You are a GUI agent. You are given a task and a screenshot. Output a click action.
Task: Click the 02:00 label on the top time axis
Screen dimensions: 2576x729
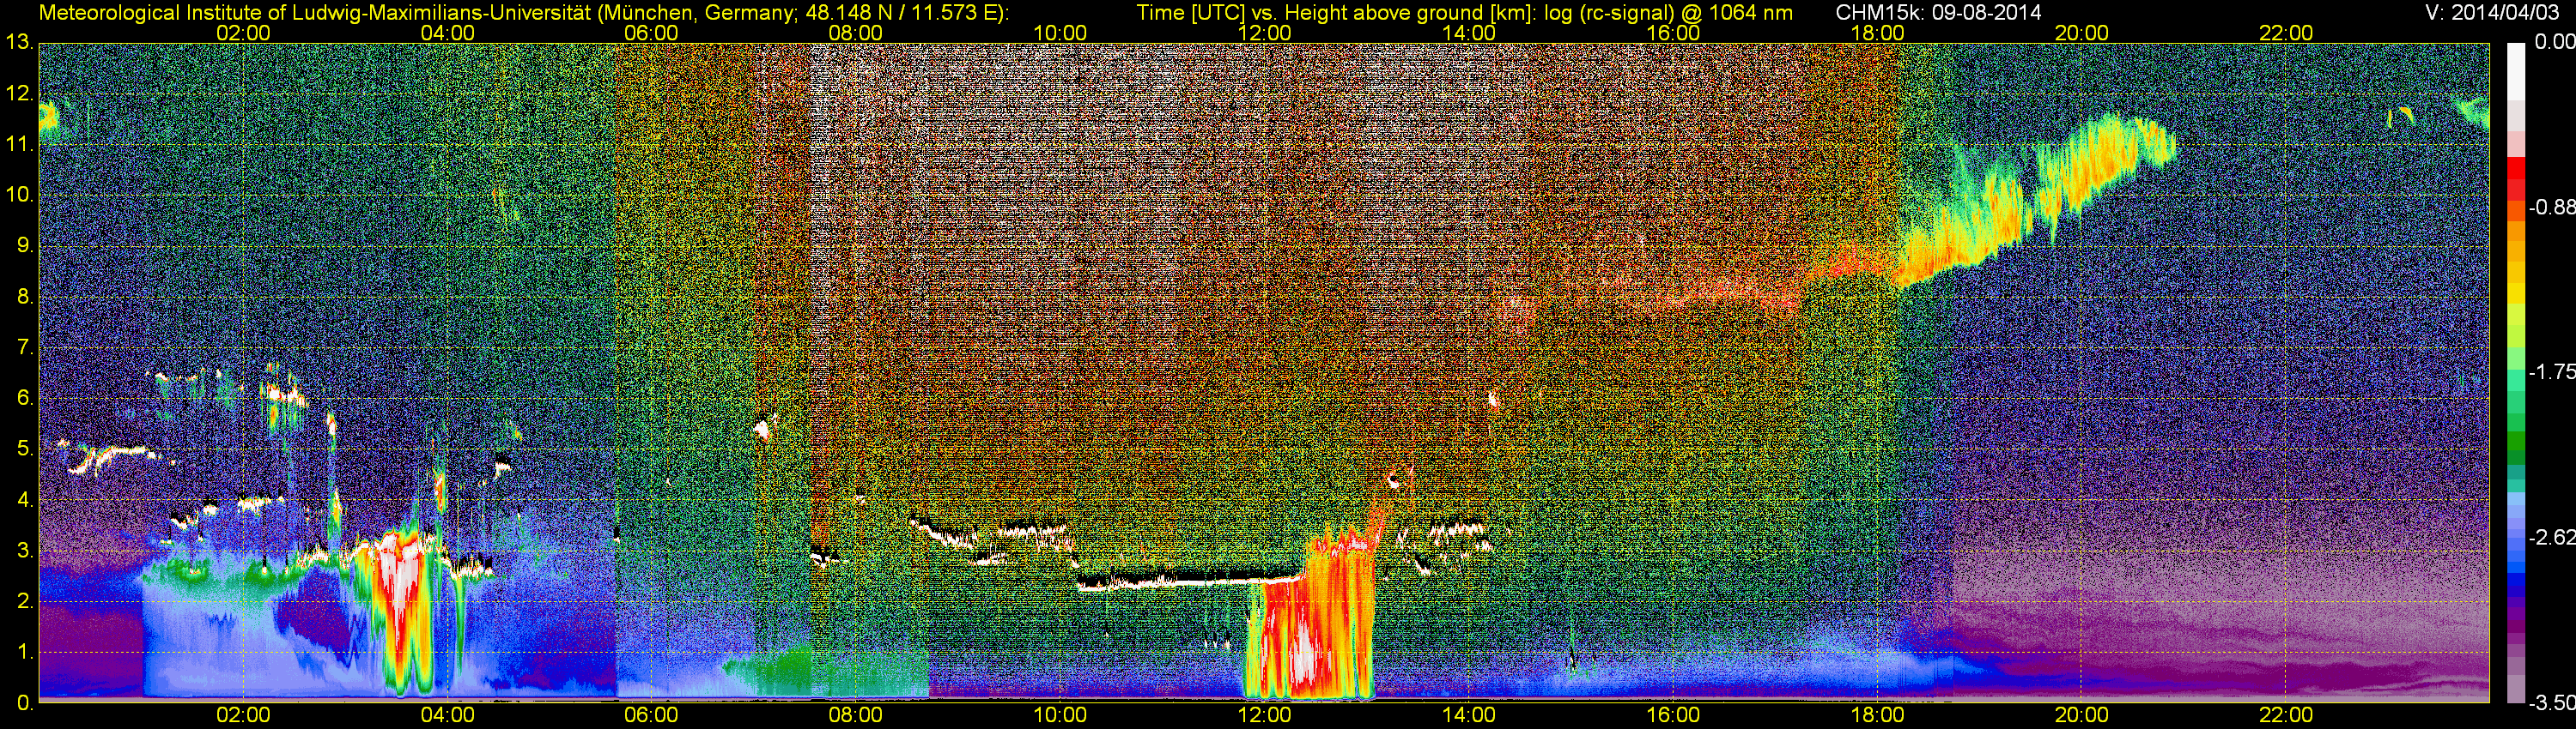point(243,33)
